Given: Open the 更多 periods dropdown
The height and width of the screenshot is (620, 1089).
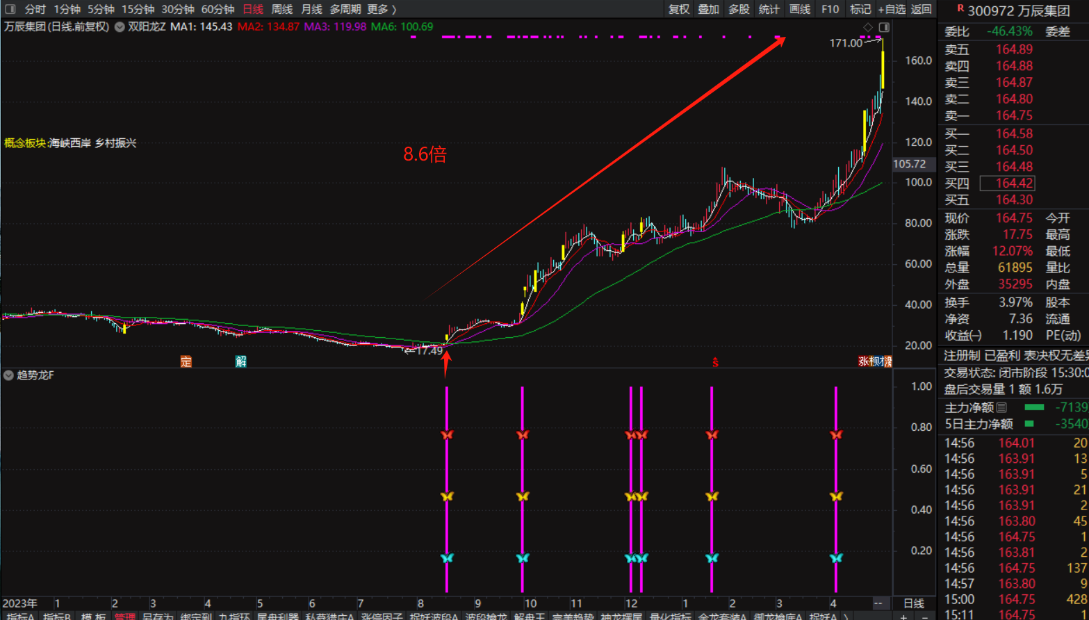Looking at the screenshot, I should [x=382, y=9].
